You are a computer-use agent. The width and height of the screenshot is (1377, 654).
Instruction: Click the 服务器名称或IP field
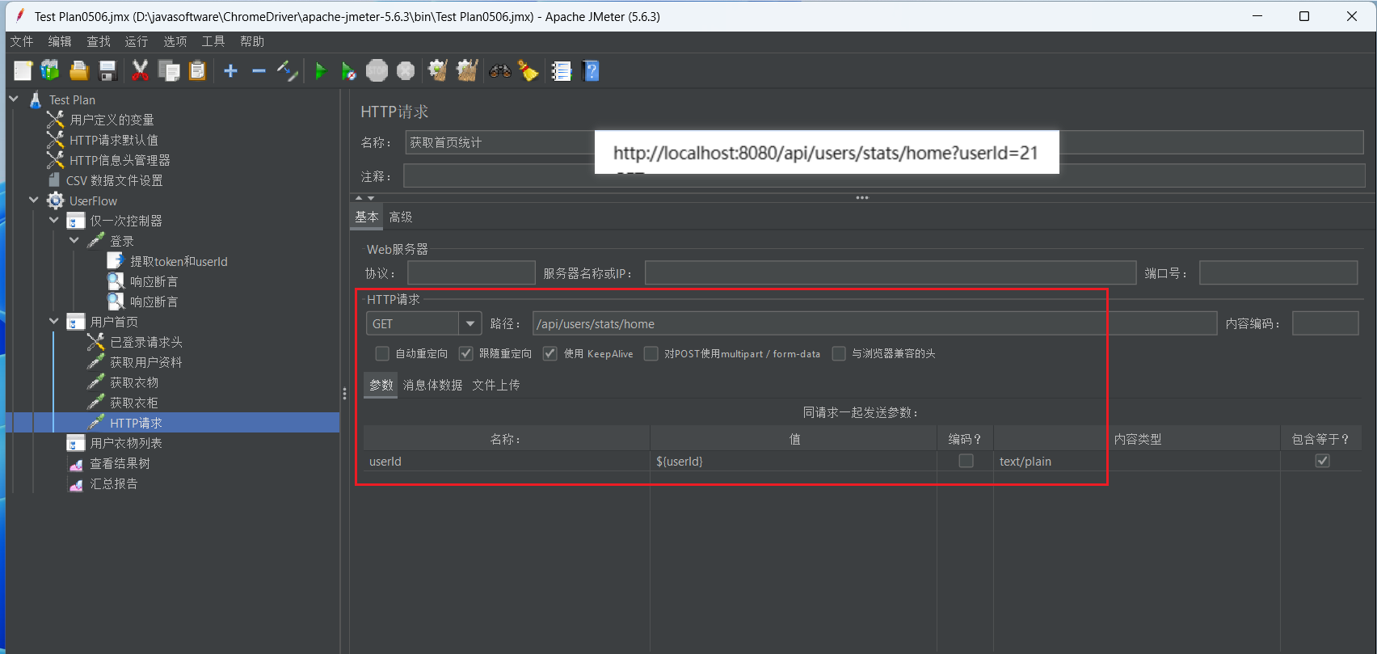tap(891, 272)
